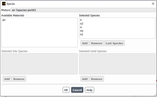Select species n in Selected Species

coord(81,20)
